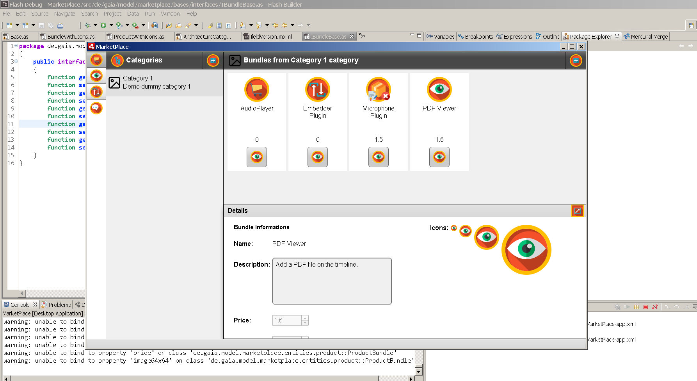Open the Window menu
This screenshot has width=697, height=381.
[171, 14]
